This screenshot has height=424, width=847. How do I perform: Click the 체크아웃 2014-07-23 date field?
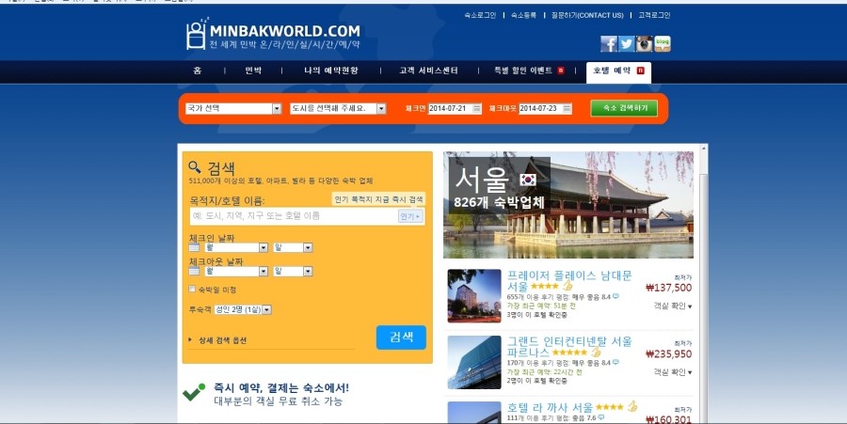(545, 108)
